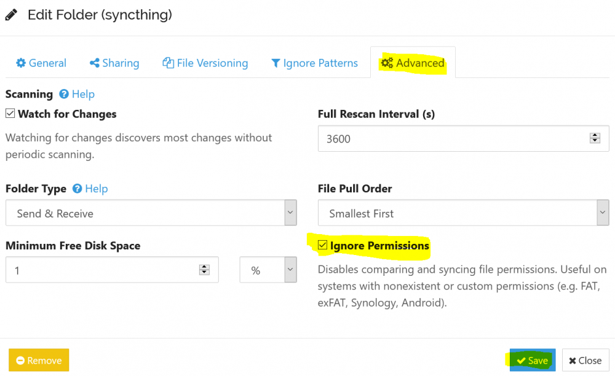
Task: Open the percent unit dropdown
Action: [x=268, y=270]
